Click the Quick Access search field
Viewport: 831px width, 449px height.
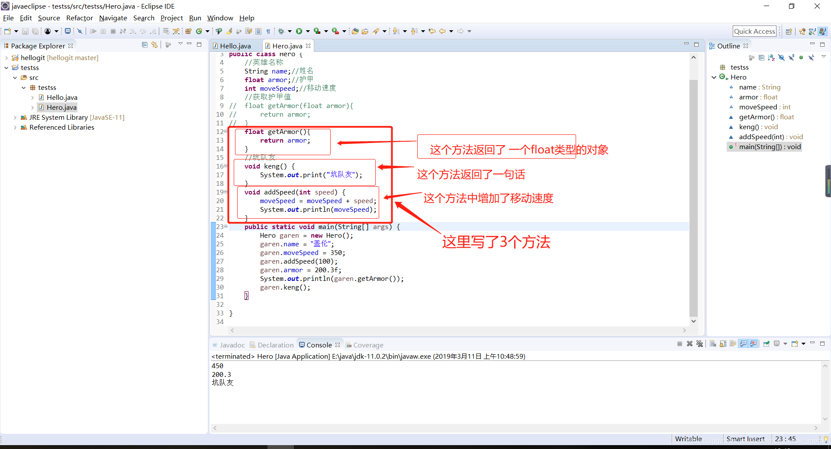(x=754, y=31)
